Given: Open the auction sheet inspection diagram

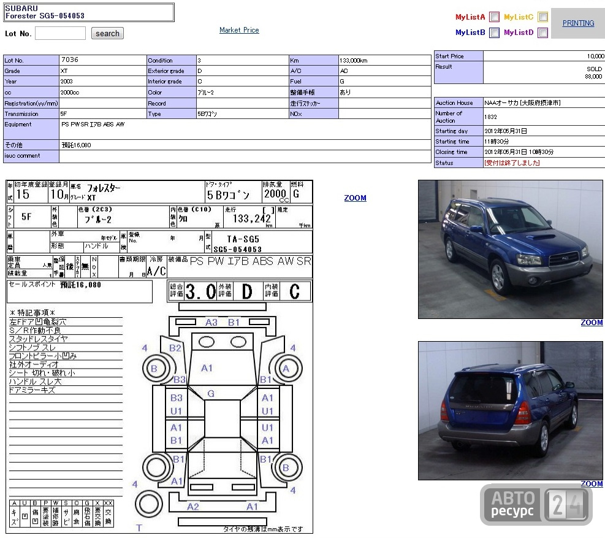Looking at the screenshot, I should (x=159, y=357).
